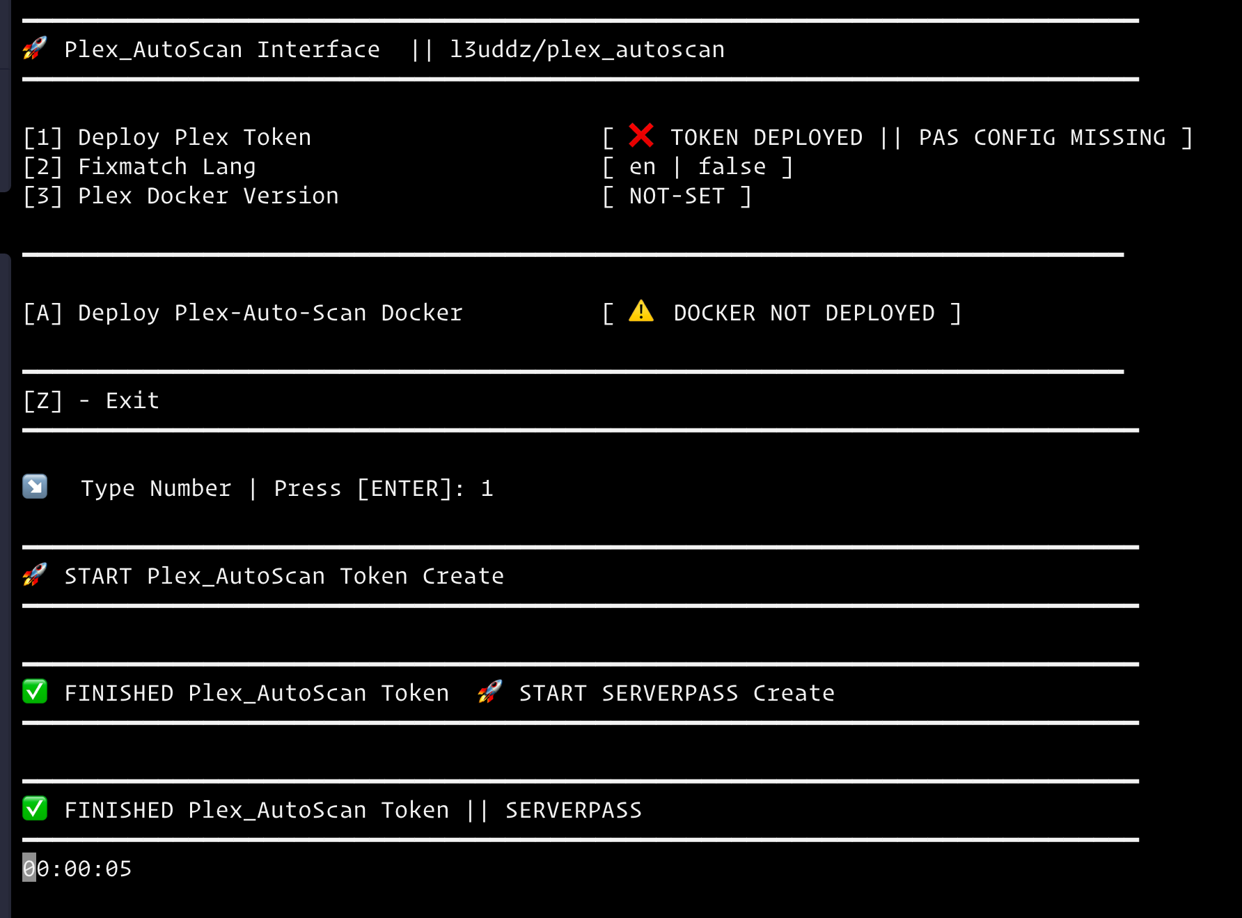
Task: Click the 'Plex_AutoScan Interface' title text
Action: 222,49
